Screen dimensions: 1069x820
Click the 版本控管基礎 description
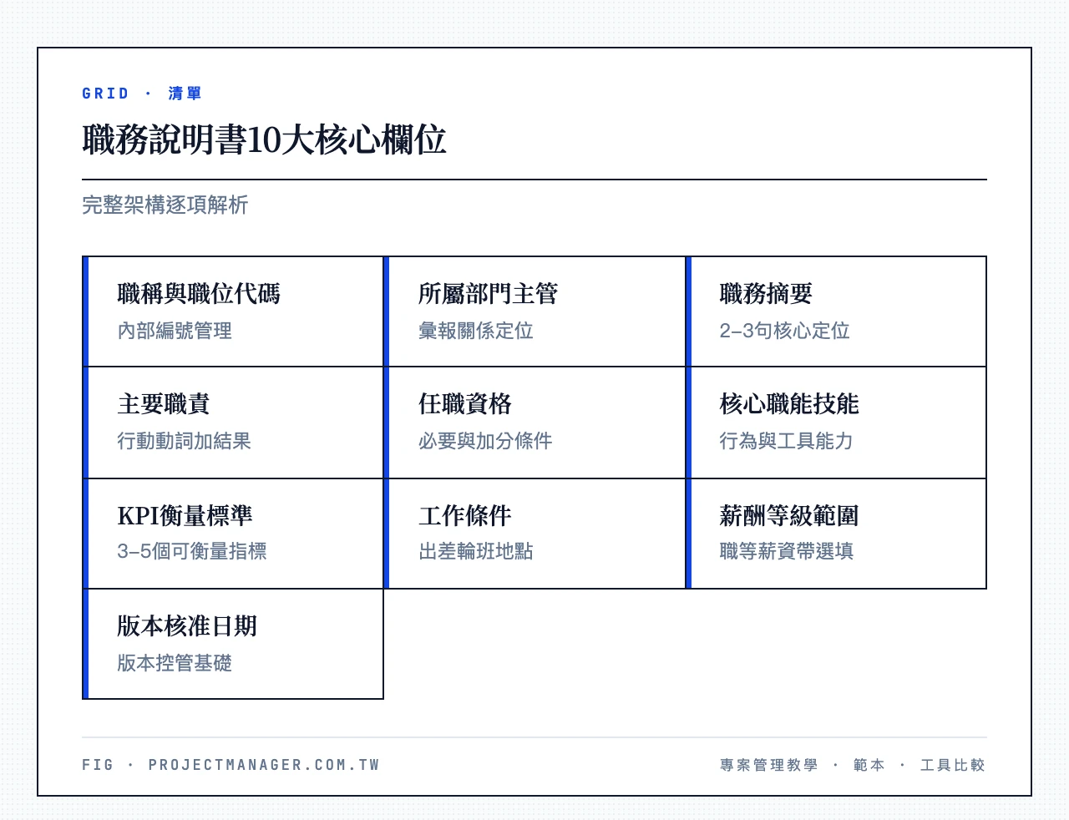pyautogui.click(x=175, y=663)
